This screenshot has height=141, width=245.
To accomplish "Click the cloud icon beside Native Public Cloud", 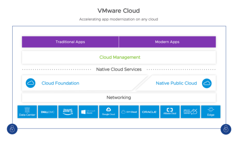I will [x=207, y=83].
